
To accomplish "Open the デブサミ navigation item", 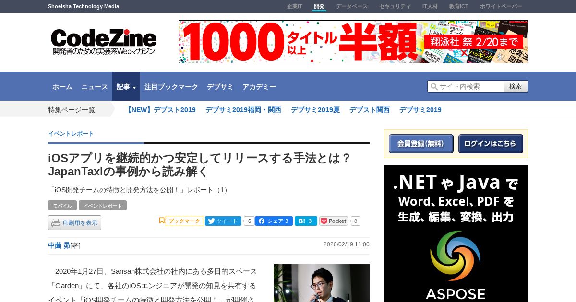I will [x=220, y=87].
